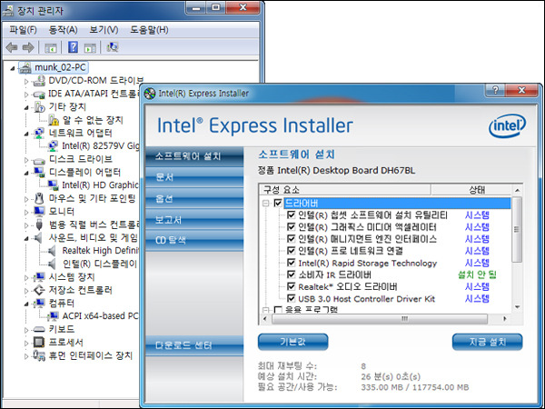This screenshot has height=409, width=545.
Task: Click the IDE ATA/ATAPI controller icon
Action: coord(39,94)
